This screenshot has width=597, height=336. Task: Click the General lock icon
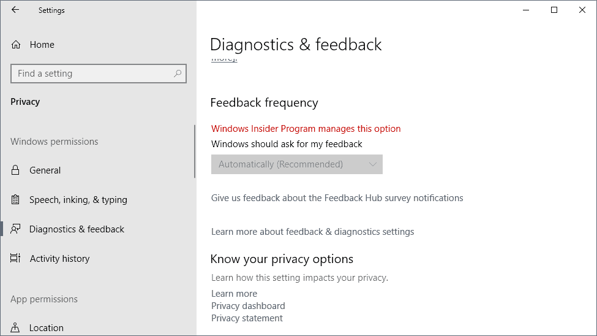[x=16, y=170]
